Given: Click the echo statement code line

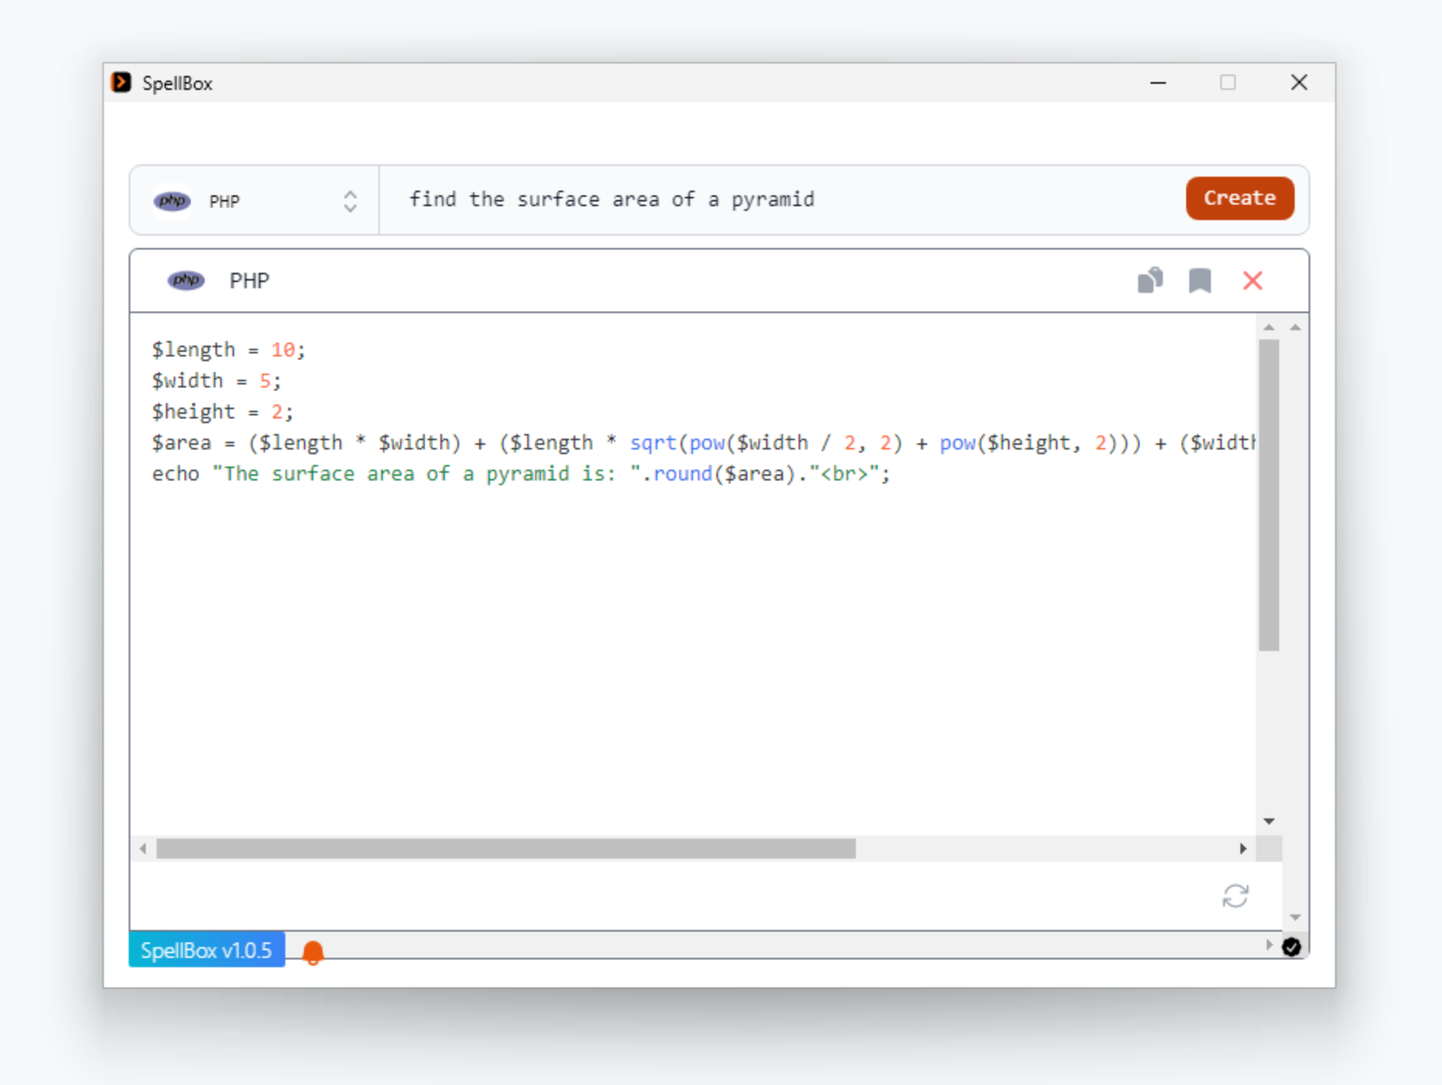Looking at the screenshot, I should point(521,474).
